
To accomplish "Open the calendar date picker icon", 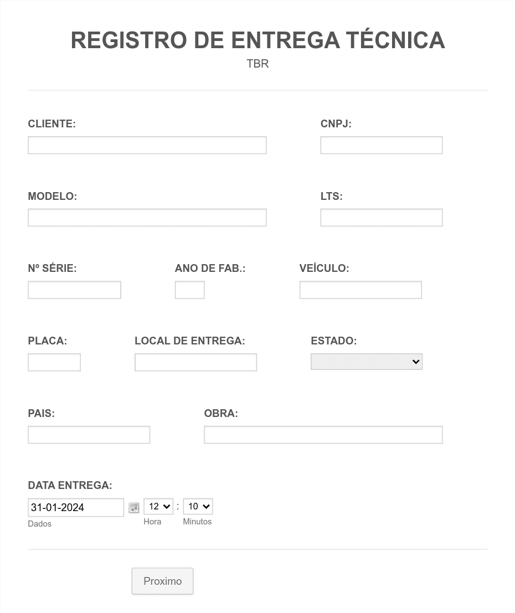I will coord(134,508).
